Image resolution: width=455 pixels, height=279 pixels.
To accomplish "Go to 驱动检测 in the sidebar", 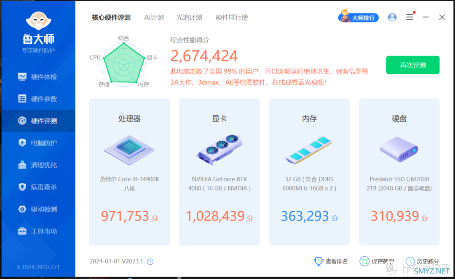I will click(x=38, y=209).
